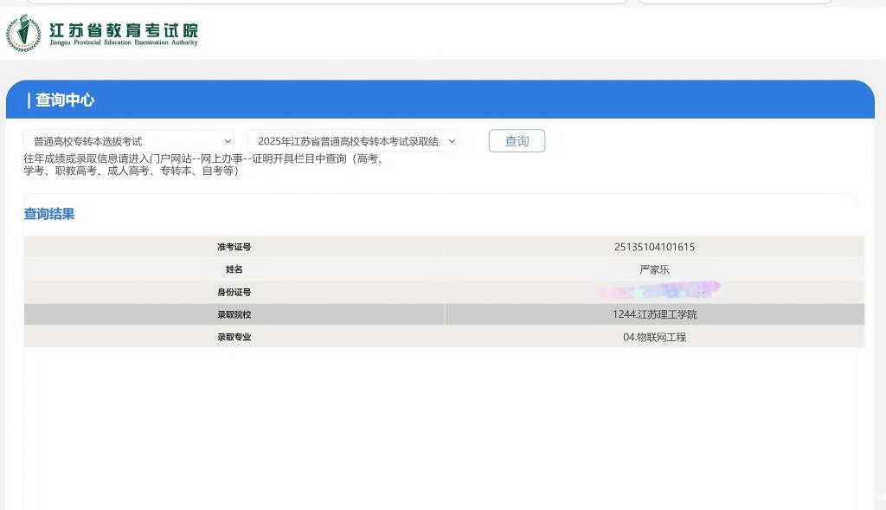Click the wide input bar at top
The width and height of the screenshot is (886, 510).
click(327, 2)
